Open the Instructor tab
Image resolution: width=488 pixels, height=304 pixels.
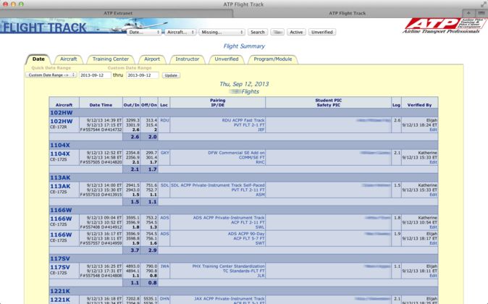click(x=187, y=59)
